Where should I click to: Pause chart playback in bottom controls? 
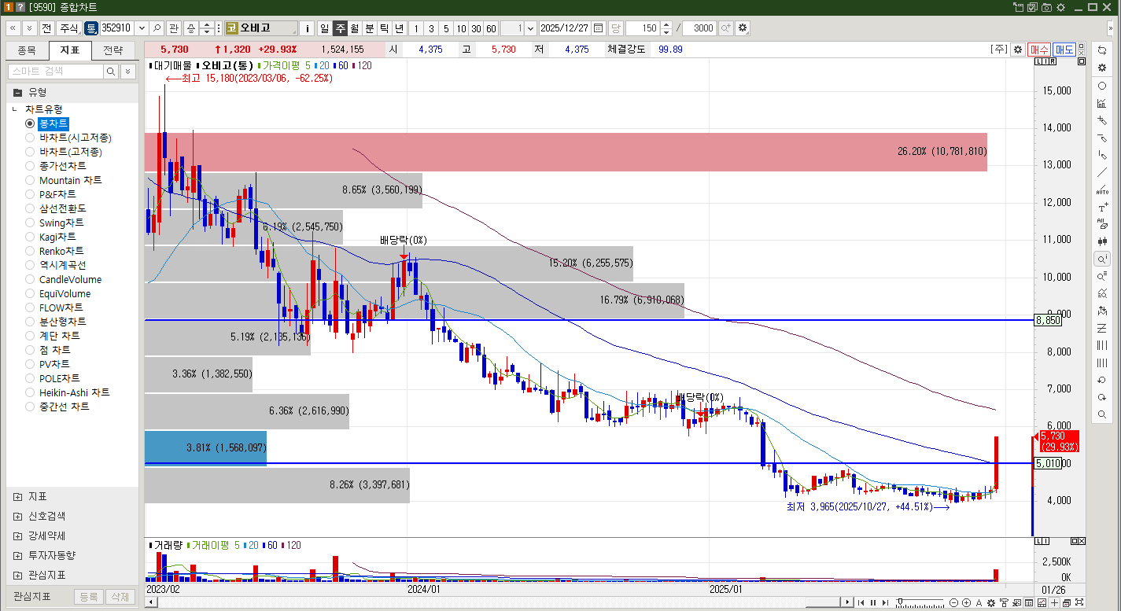872,603
